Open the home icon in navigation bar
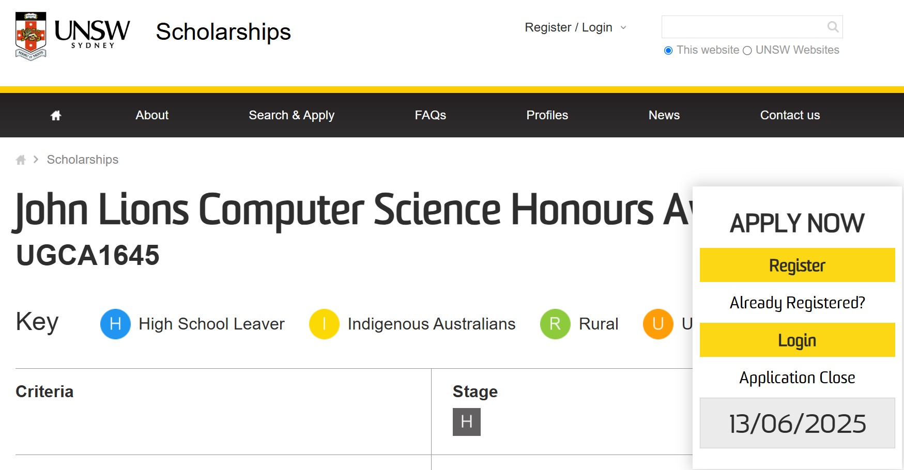Image resolution: width=904 pixels, height=470 pixels. 56,115
